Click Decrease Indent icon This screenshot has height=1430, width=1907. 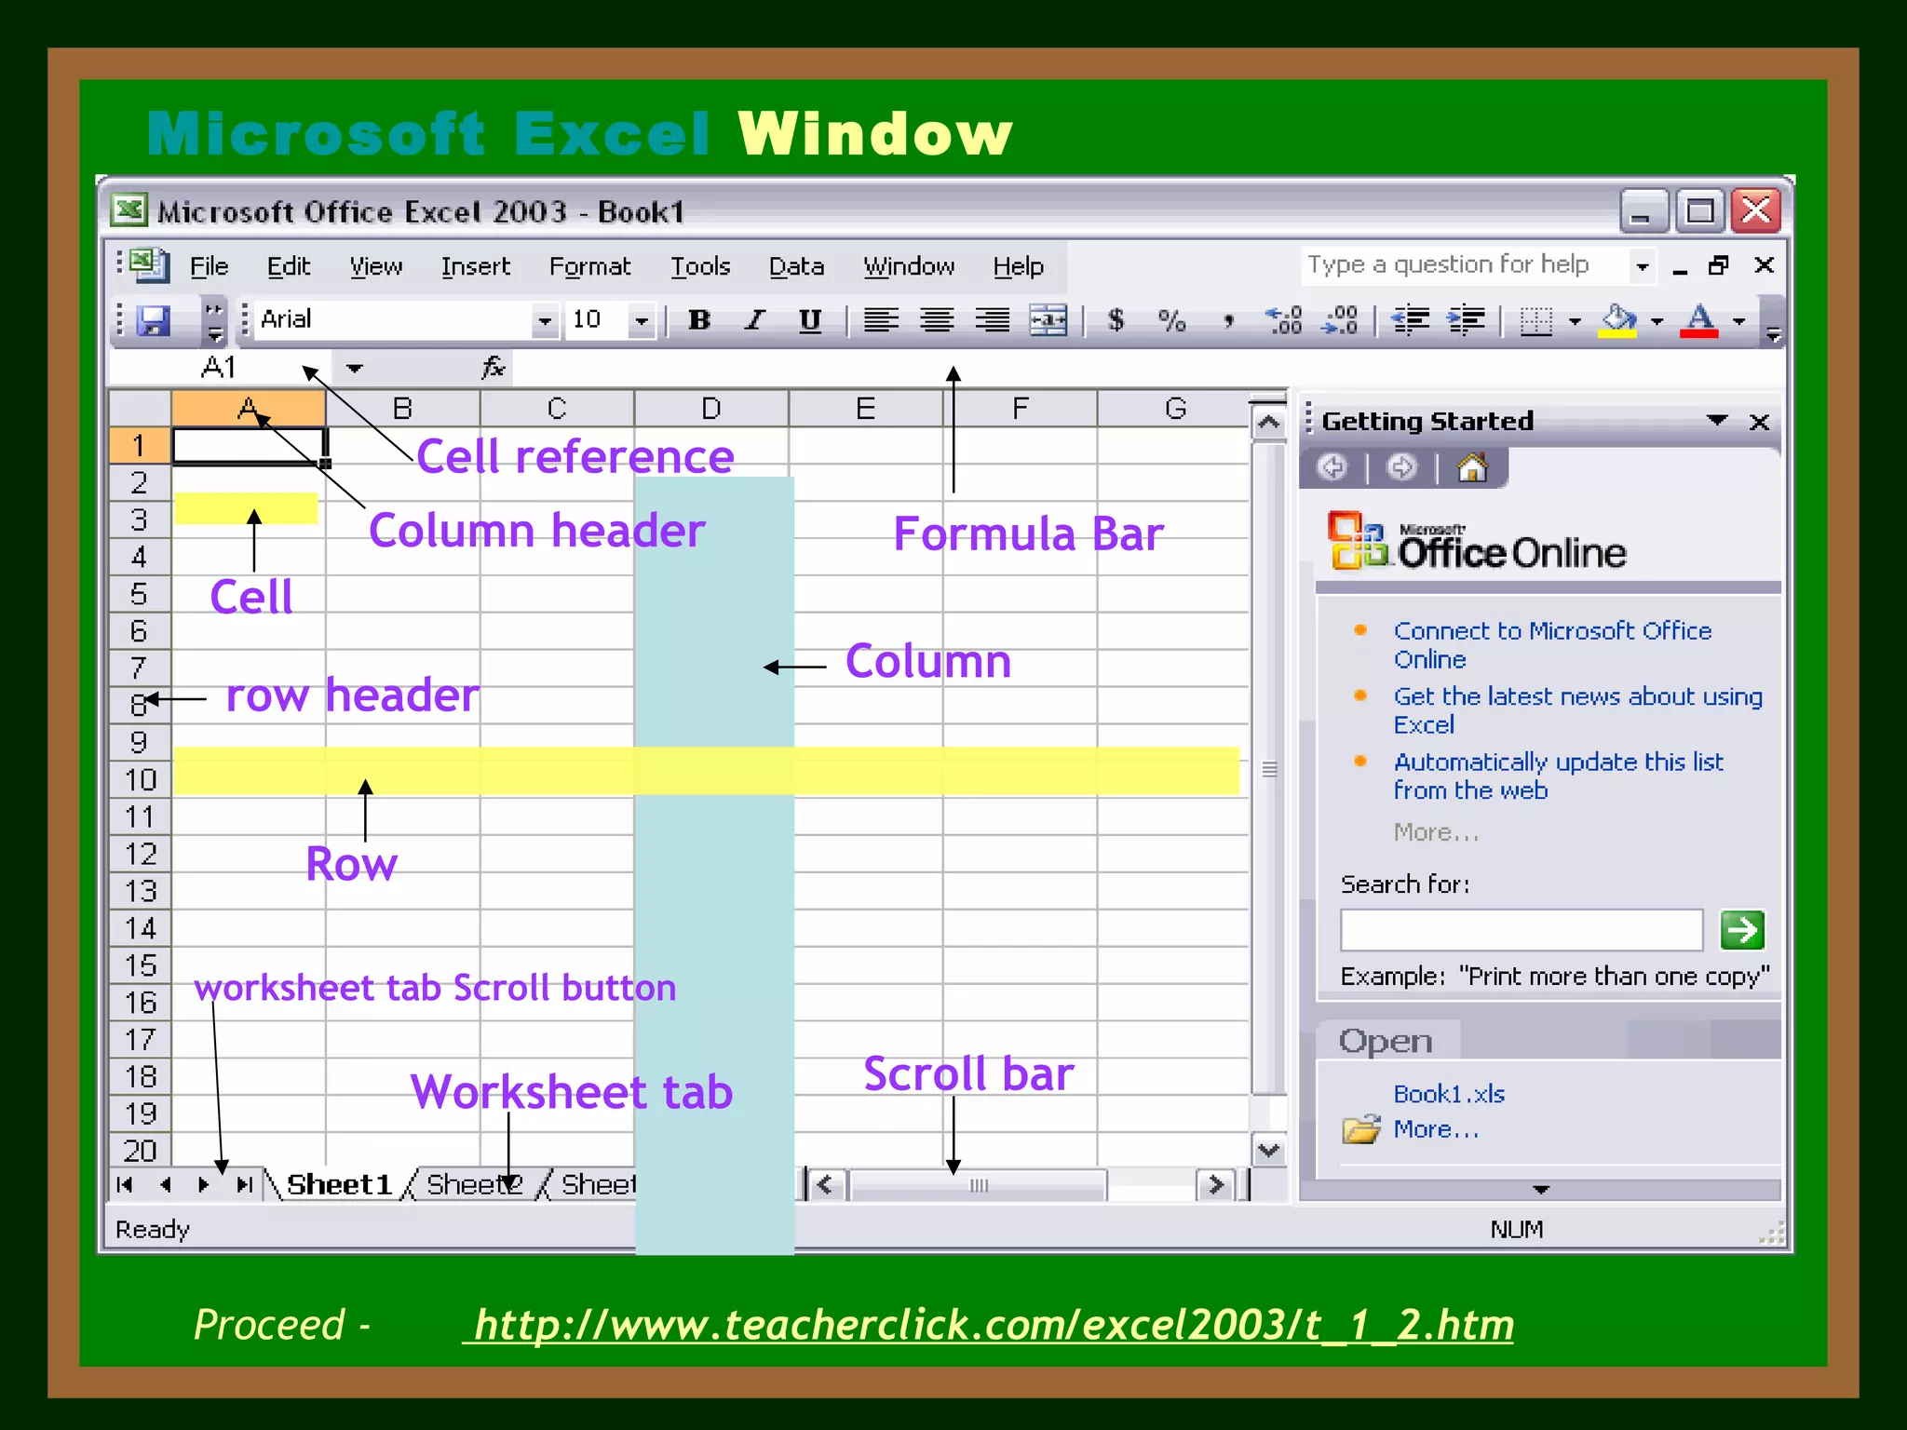point(1411,320)
